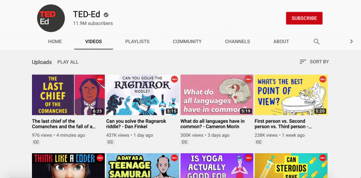Click the verified checkmark badge beside TED-Ed
The image size is (361, 178).
[x=106, y=15]
